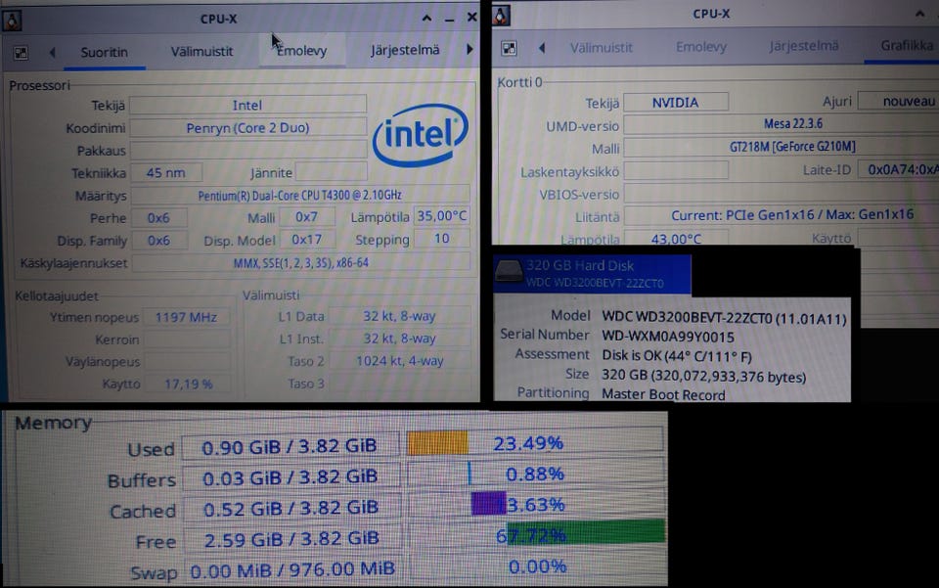Click Free value 2.59 GiB / 3.82 GiB
This screenshot has width=939, height=588.
click(292, 539)
